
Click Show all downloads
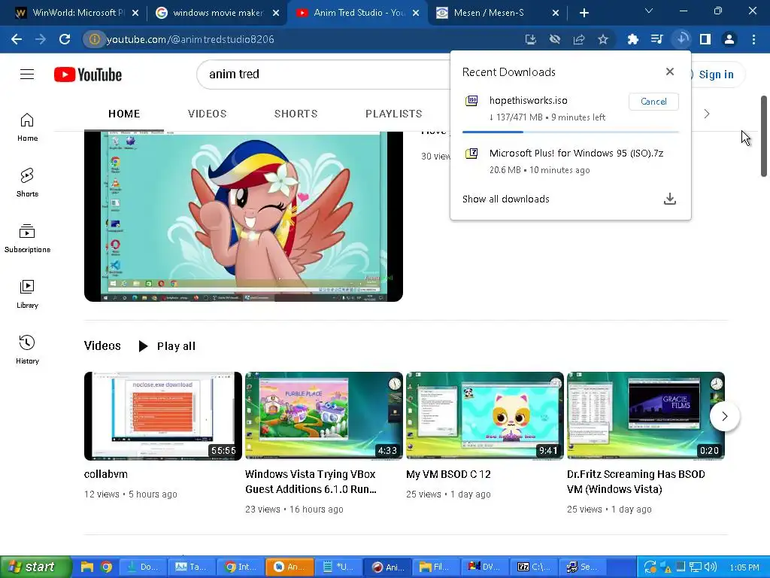click(x=506, y=199)
